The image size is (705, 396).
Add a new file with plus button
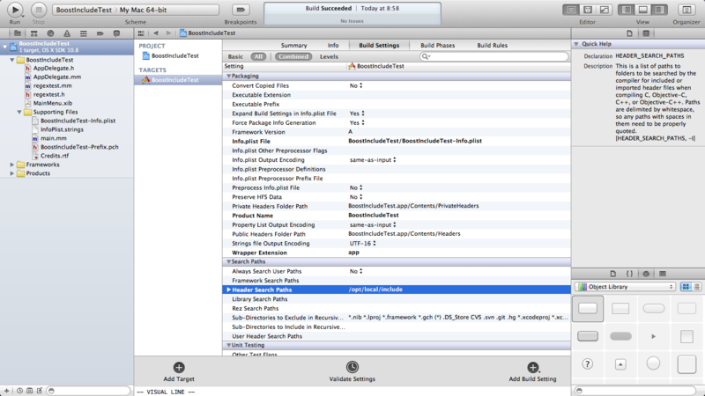pos(6,391)
